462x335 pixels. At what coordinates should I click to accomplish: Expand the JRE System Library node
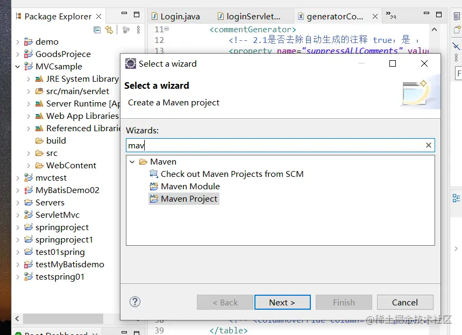click(x=29, y=79)
